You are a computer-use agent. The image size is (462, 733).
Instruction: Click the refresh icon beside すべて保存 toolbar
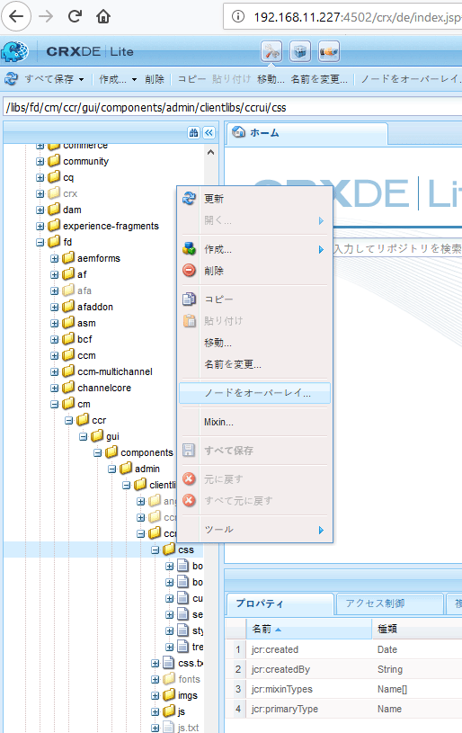click(11, 79)
